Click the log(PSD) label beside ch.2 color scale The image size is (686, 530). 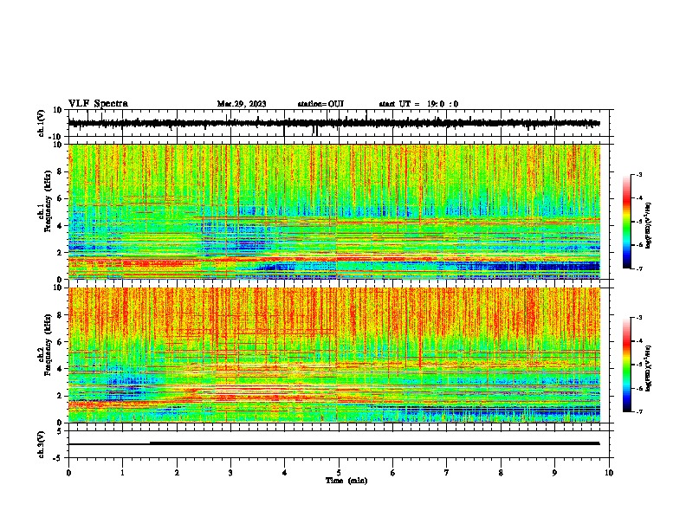click(648, 369)
